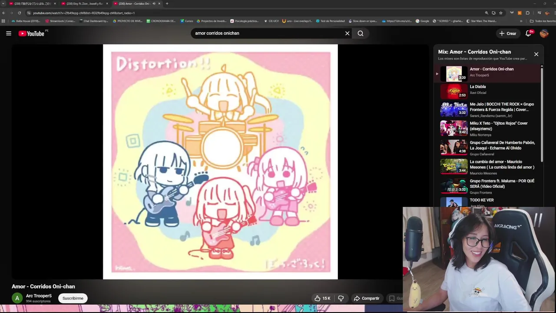
Task: Reload the page in the browser
Action: (19, 13)
